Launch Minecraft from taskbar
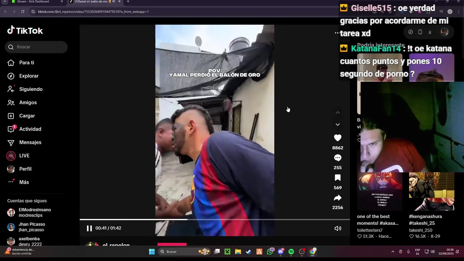 click(x=227, y=252)
